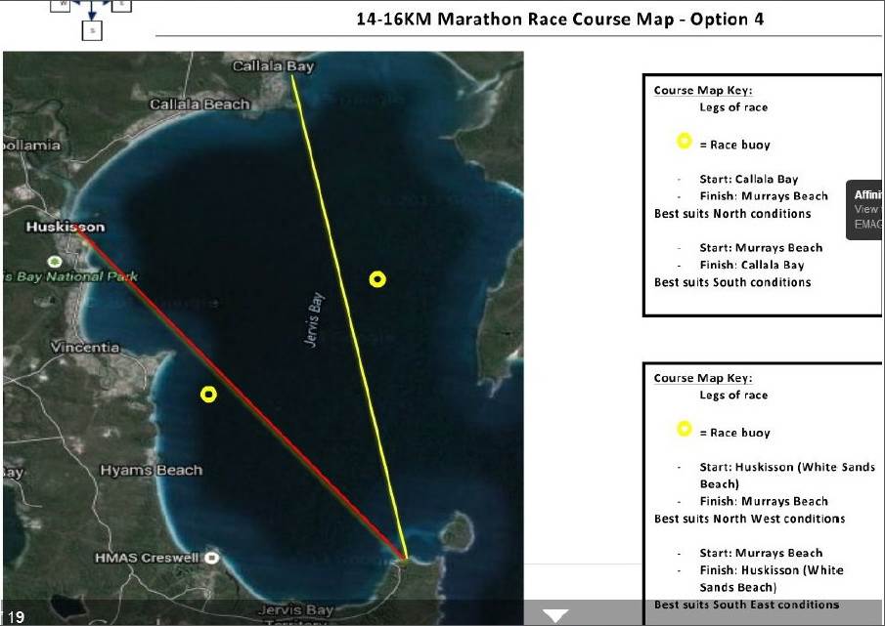This screenshot has width=885, height=626.
Task: Click the yellow race buoy near Vincentia
Action: (x=207, y=395)
